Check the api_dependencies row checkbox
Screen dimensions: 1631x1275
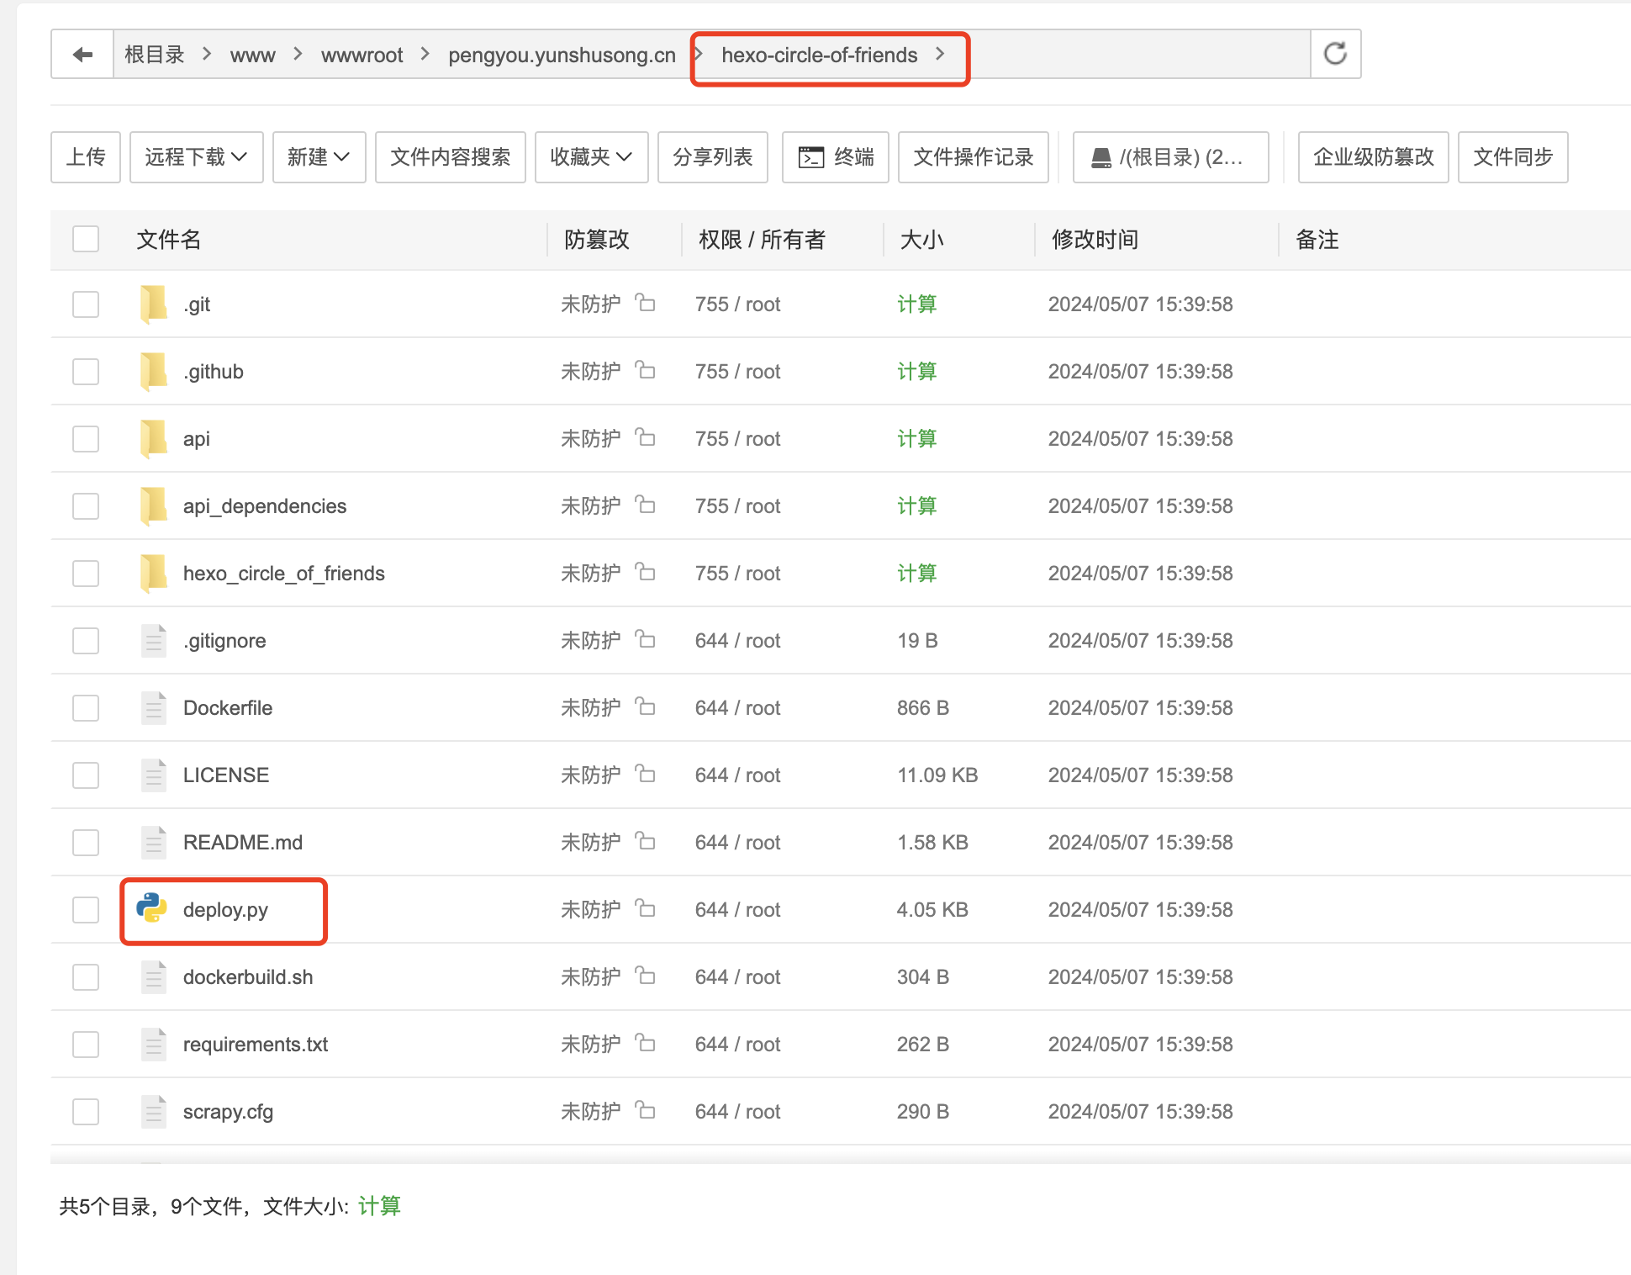(86, 505)
